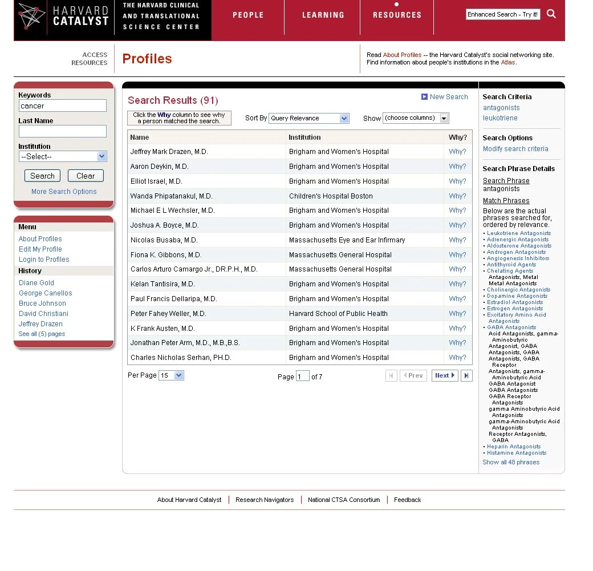Open the PEOPLE menu
Image resolution: width=593 pixels, height=571 pixels.
(248, 15)
